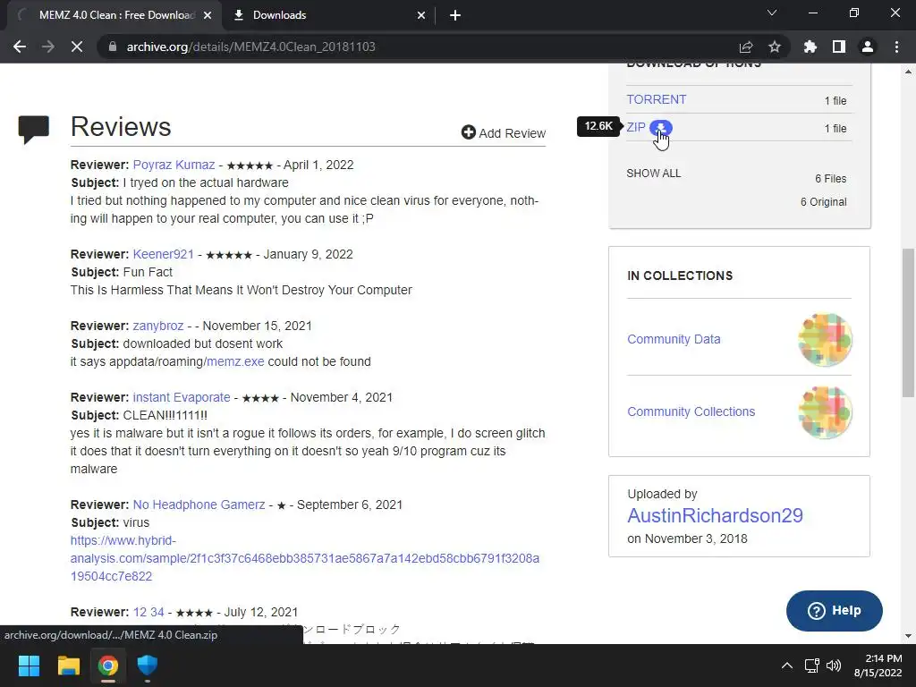
Task: Follow the memz.exe link in the review
Action: tap(235, 361)
